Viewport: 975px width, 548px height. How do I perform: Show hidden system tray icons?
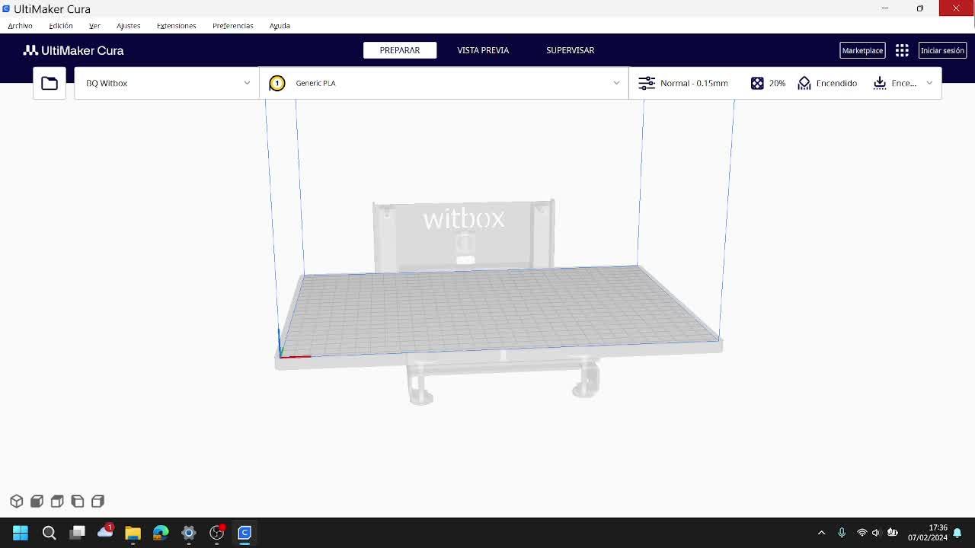(x=821, y=533)
